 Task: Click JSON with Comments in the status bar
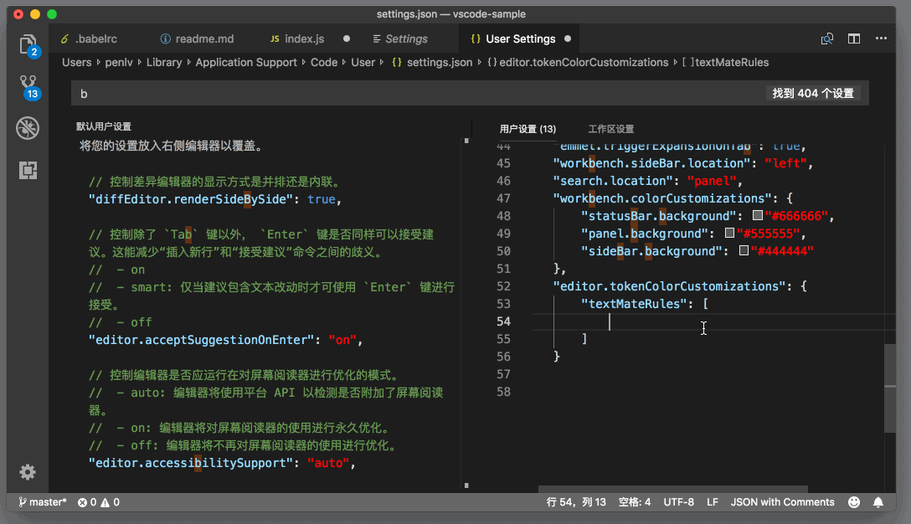pyautogui.click(x=782, y=501)
